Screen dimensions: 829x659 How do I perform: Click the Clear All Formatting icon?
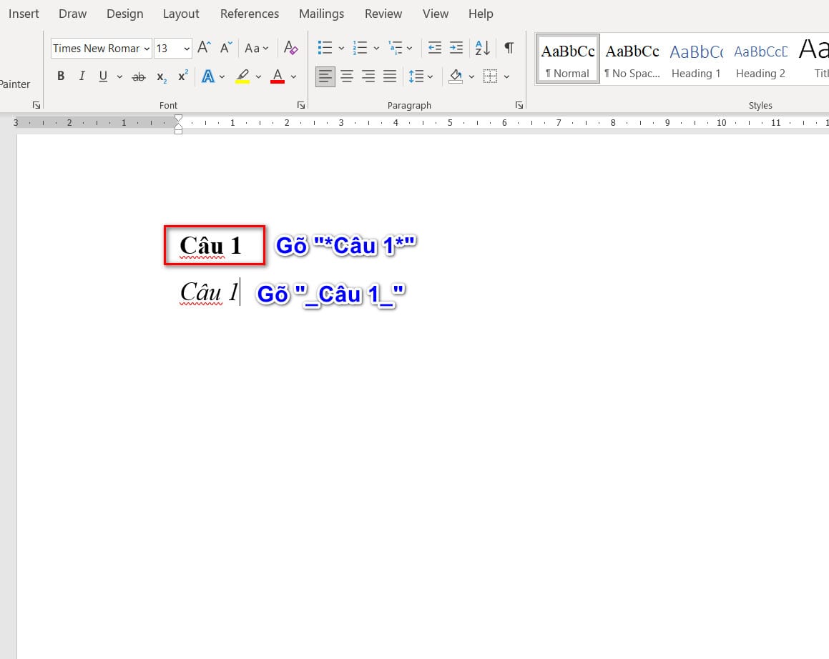pos(290,48)
